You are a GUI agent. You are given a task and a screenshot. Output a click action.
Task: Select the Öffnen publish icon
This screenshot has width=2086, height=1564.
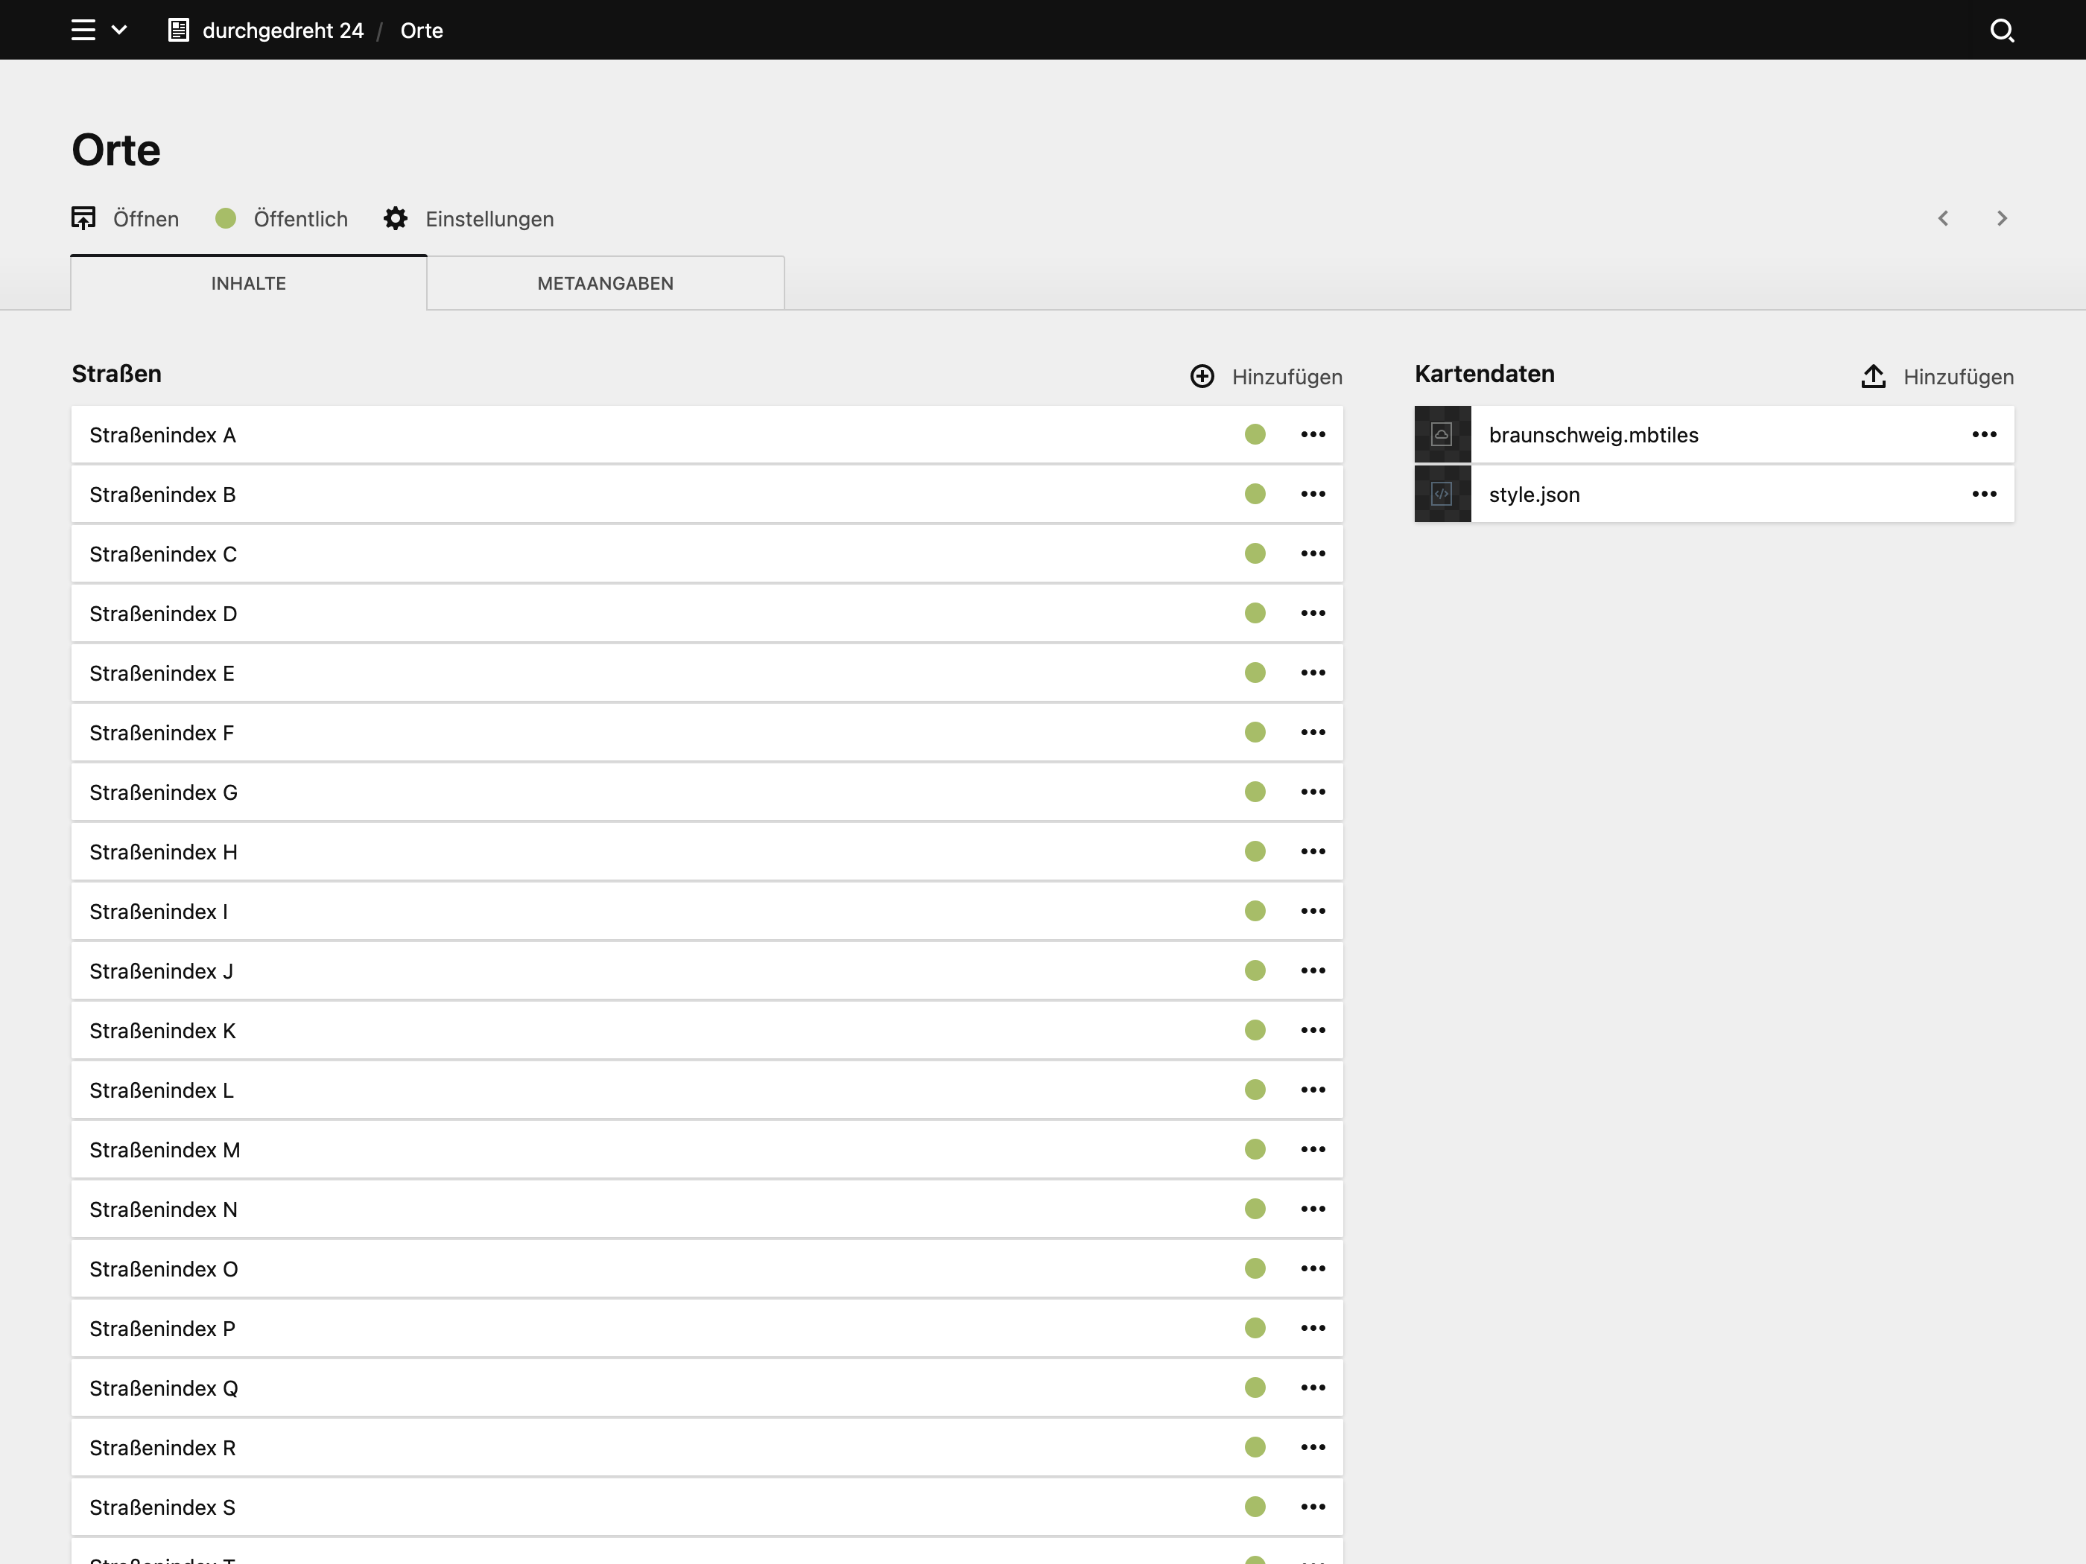[84, 217]
